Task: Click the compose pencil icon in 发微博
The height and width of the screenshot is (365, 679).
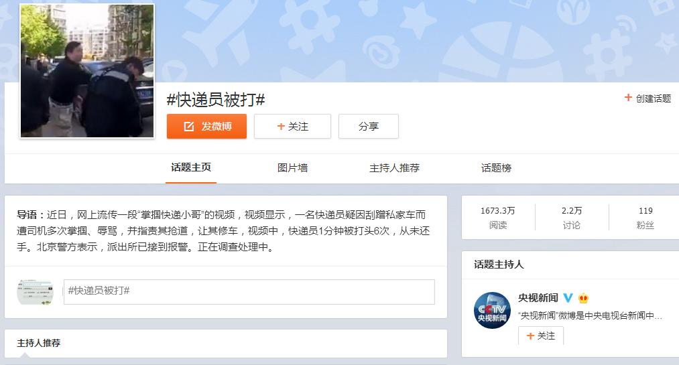Action: [189, 127]
